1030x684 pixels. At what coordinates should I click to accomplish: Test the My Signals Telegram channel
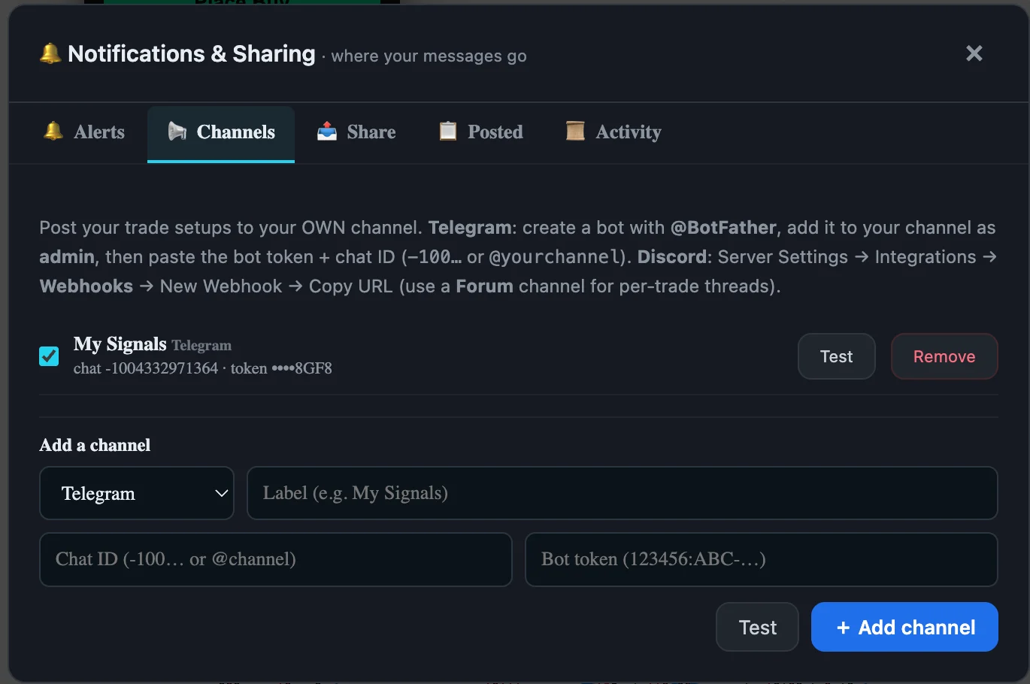(x=836, y=356)
